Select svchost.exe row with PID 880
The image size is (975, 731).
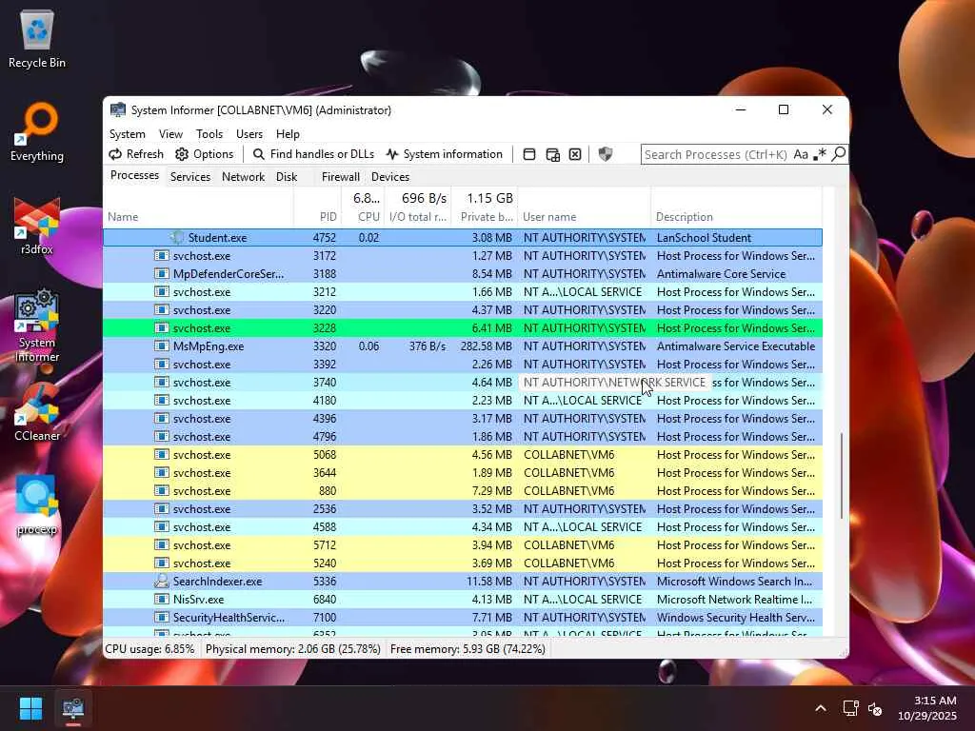(x=463, y=490)
